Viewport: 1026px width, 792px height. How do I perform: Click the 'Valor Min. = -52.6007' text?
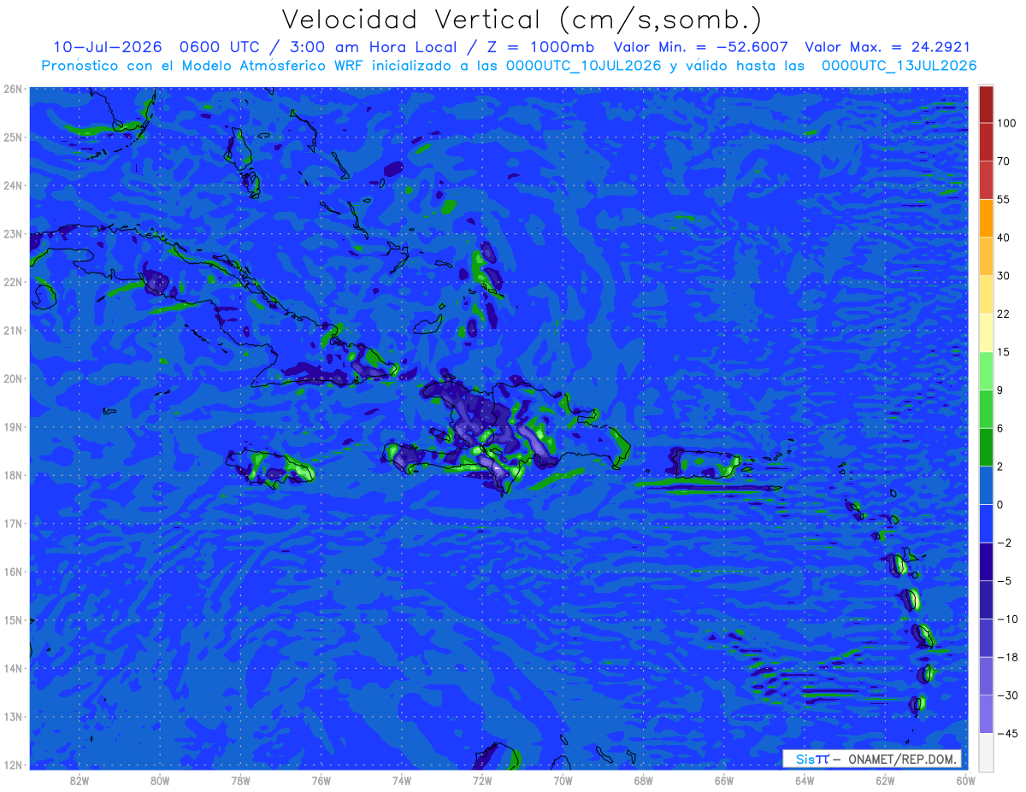pos(703,47)
